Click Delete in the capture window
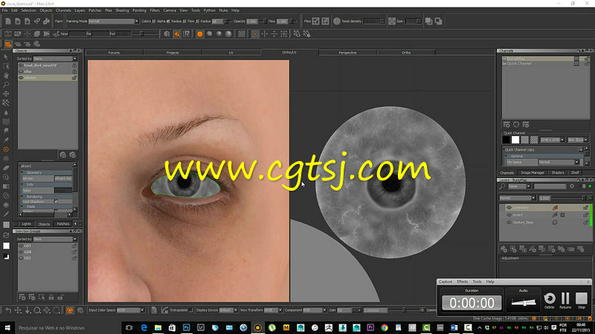The height and width of the screenshot is (334, 595). [549, 301]
